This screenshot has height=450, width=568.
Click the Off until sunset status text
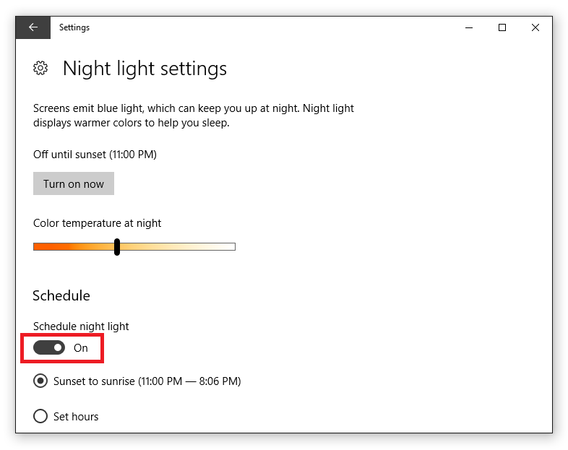tap(95, 155)
